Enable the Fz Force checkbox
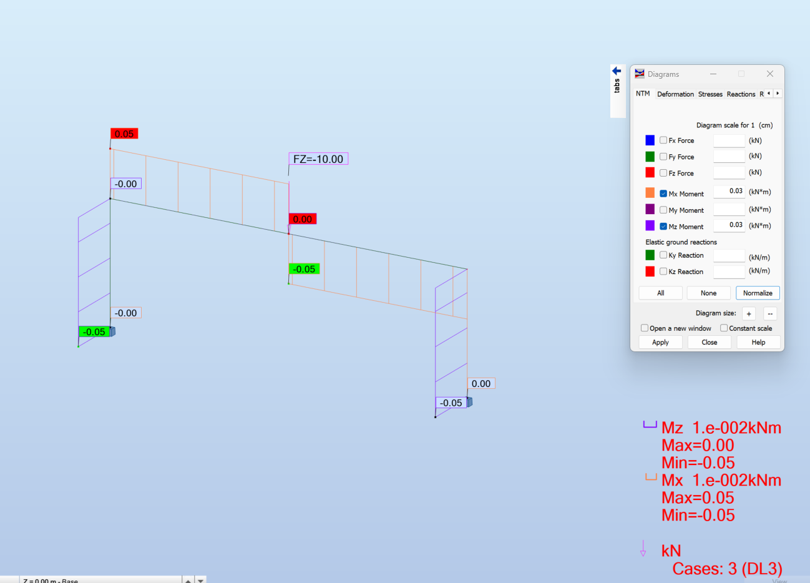 point(663,173)
